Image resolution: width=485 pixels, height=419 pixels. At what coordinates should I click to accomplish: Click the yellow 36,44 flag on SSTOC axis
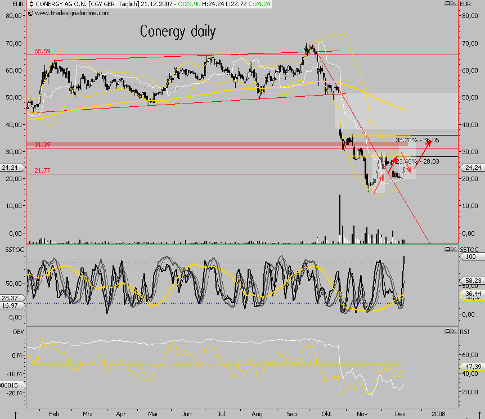point(471,294)
